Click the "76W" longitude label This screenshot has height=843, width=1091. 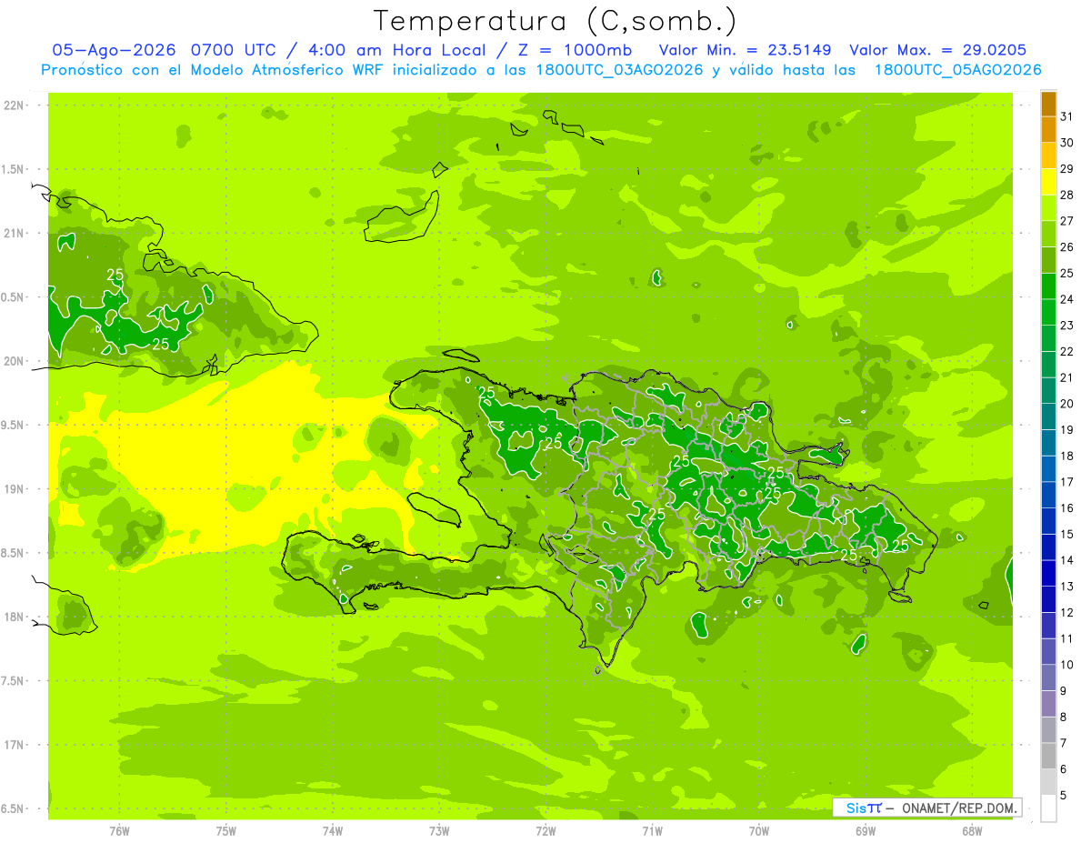(119, 831)
